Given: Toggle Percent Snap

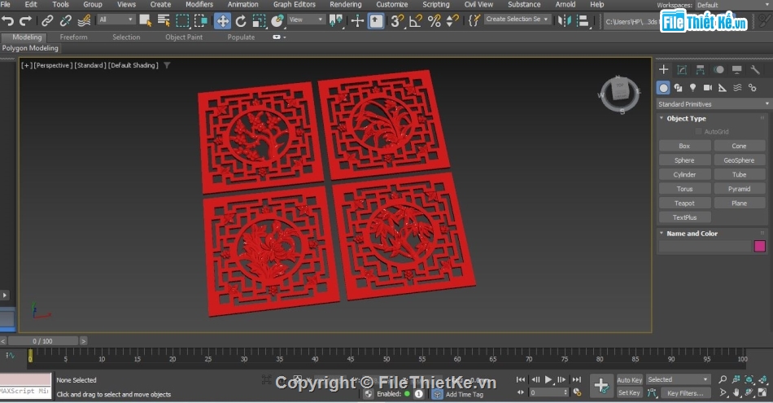Looking at the screenshot, I should (x=435, y=20).
